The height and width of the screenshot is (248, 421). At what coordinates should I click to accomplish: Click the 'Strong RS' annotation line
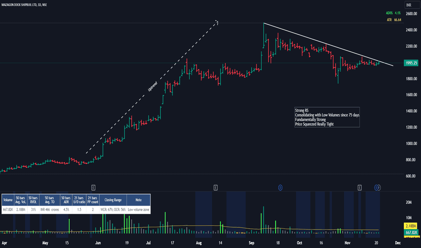click(x=302, y=110)
